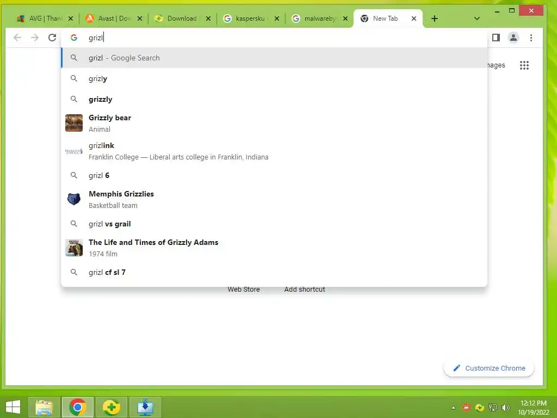Image resolution: width=557 pixels, height=418 pixels.
Task: Click the green plus tray icon
Action: point(480,407)
